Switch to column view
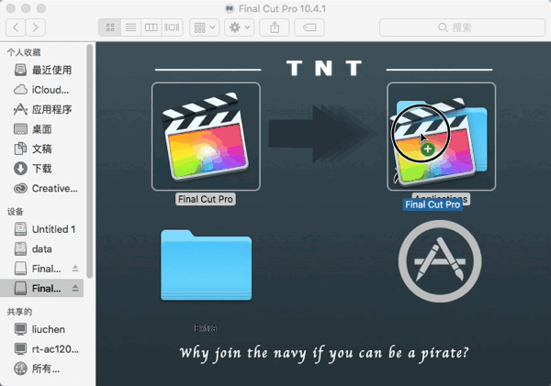 (152, 28)
